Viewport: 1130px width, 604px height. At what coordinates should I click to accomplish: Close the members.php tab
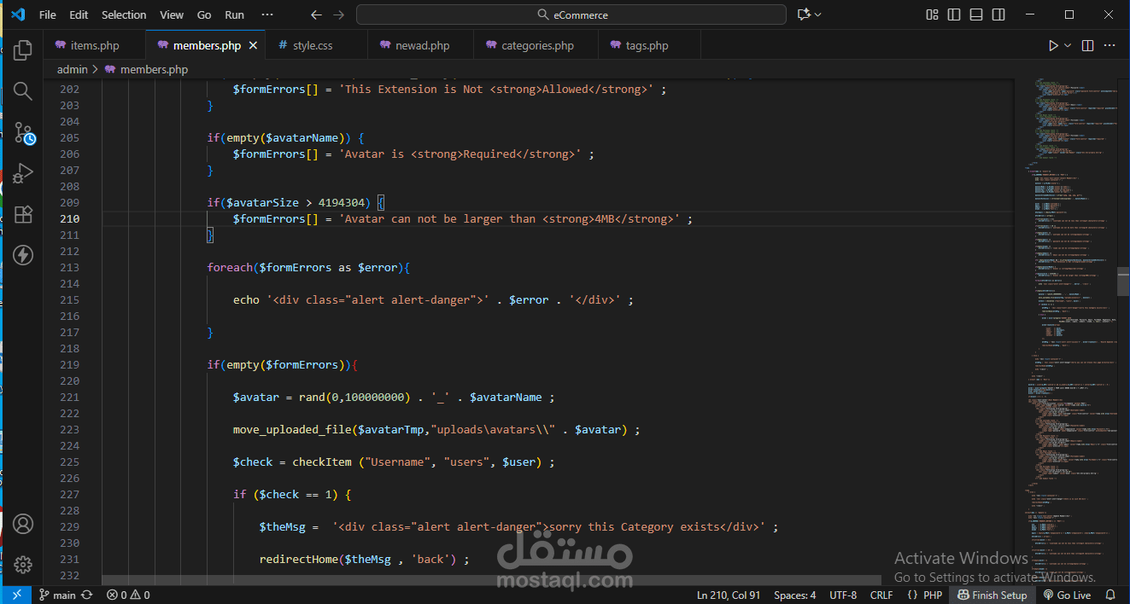pos(253,45)
